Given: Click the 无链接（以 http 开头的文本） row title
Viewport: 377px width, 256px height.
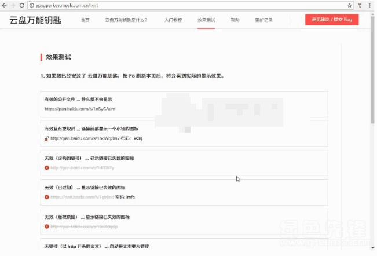Looking at the screenshot, I should pyautogui.click(x=97, y=246).
